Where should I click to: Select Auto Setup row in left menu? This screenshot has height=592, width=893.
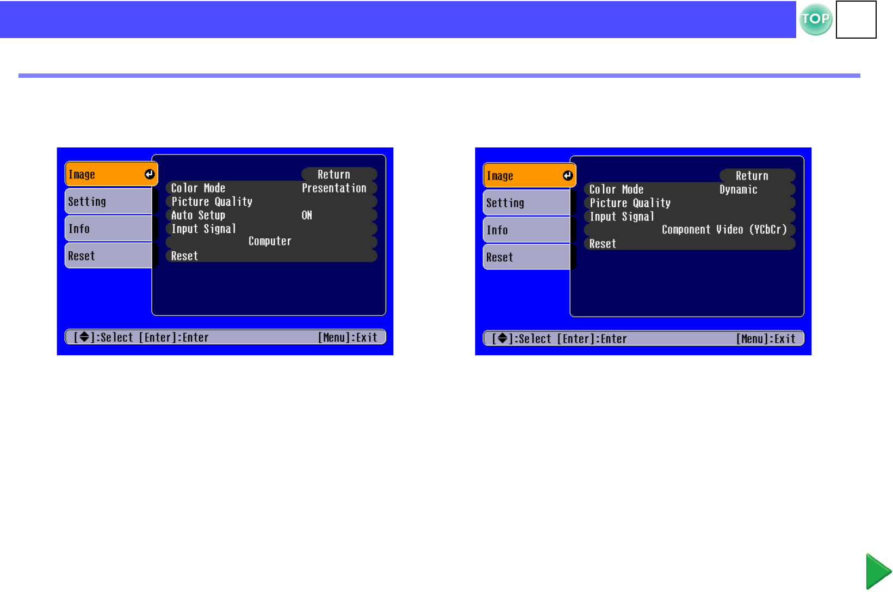point(271,215)
